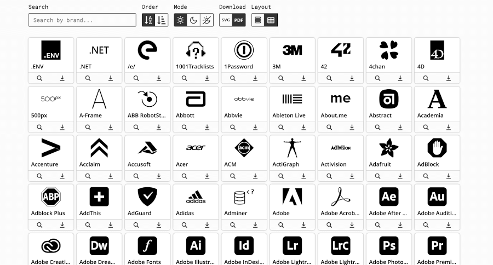Select the system mode option

207,20
